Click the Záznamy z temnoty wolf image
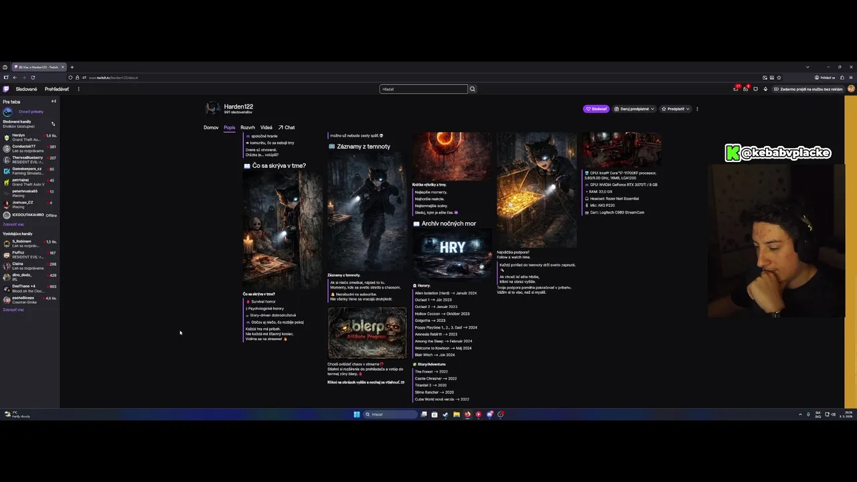The height and width of the screenshot is (482, 857). click(x=367, y=211)
